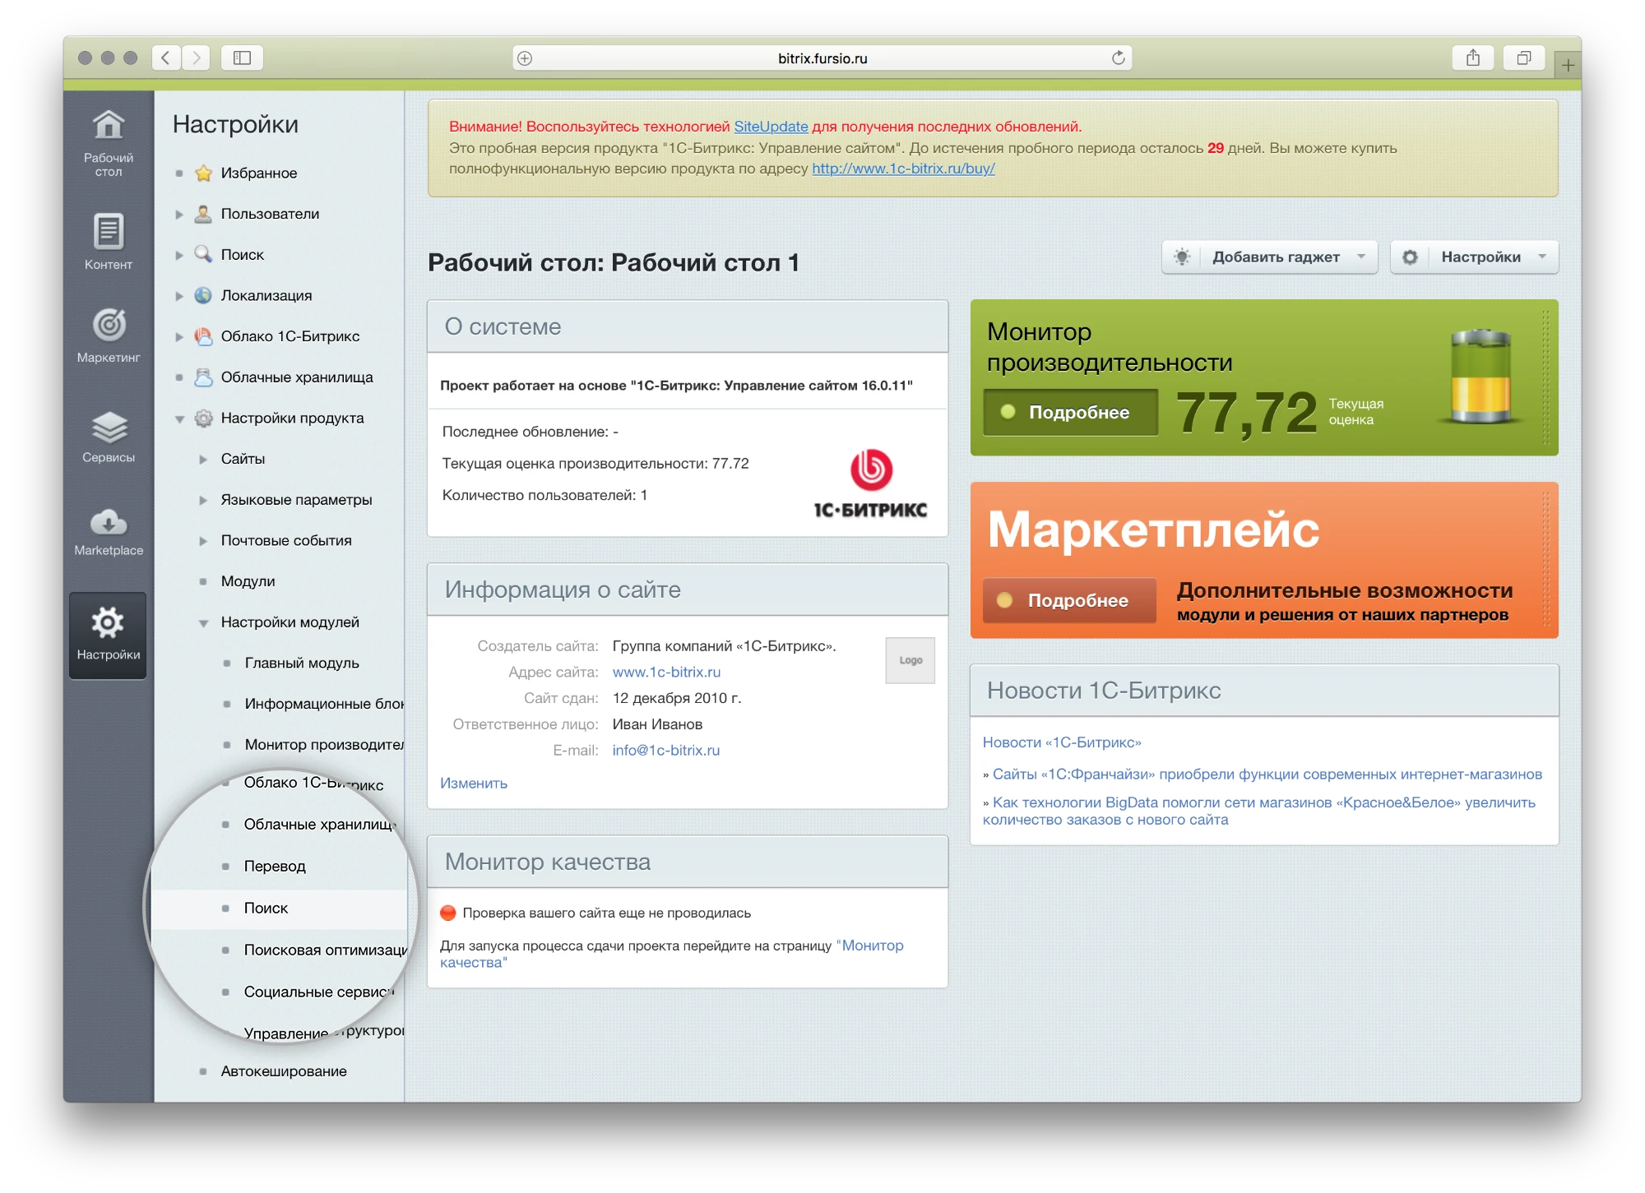Image resolution: width=1645 pixels, height=1193 pixels.
Task: Toggle the Safari sidebar button
Action: point(242,58)
